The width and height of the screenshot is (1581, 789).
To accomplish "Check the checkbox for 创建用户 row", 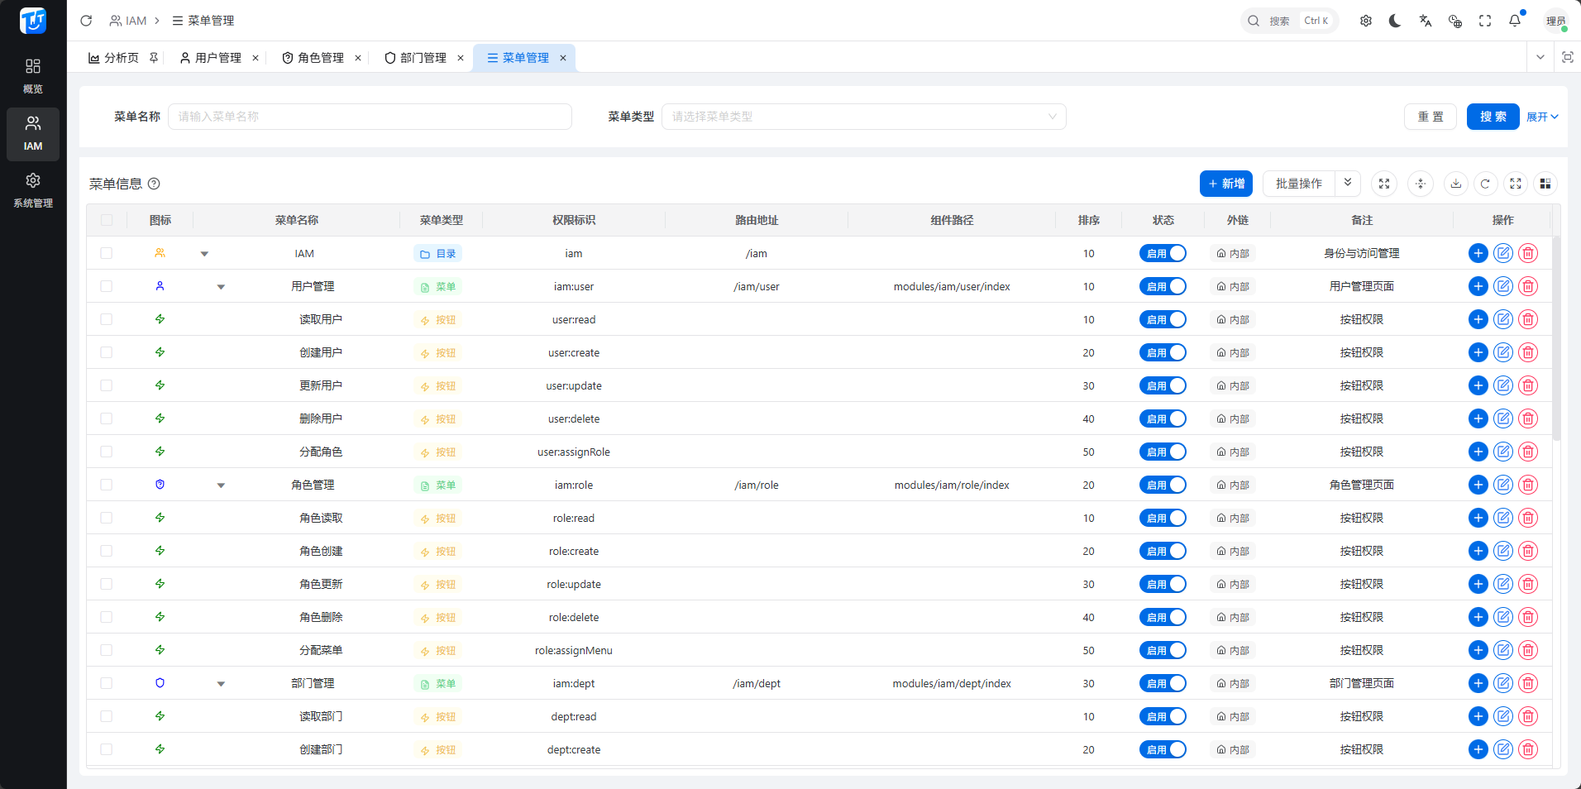I will (107, 352).
